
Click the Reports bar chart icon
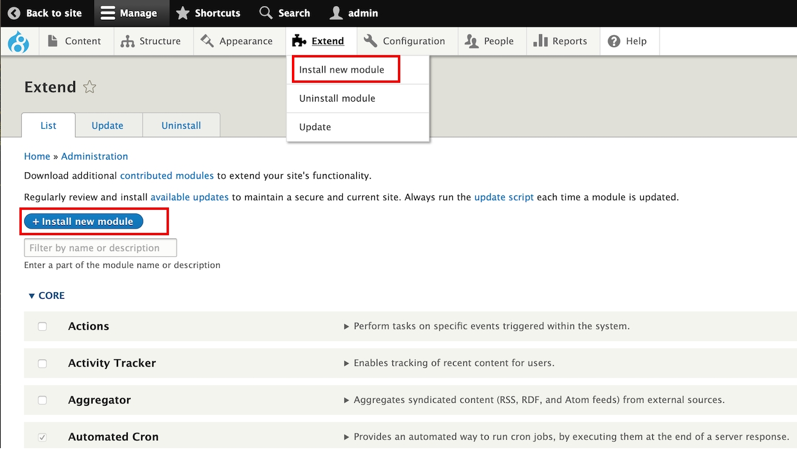pos(540,41)
